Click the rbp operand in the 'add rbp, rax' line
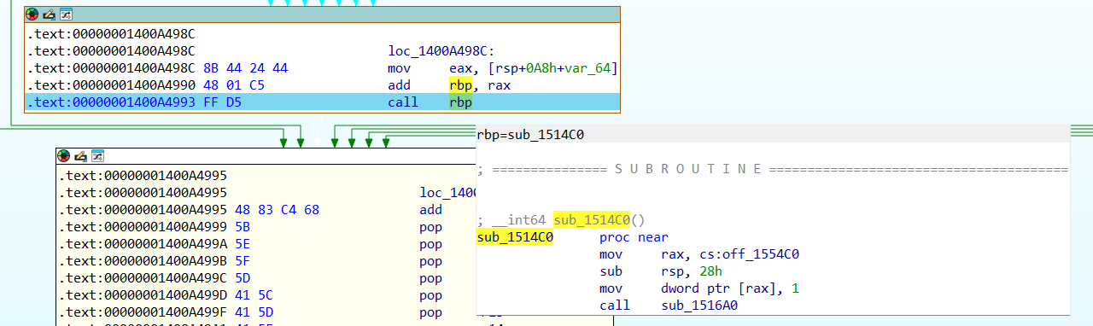 pos(460,85)
